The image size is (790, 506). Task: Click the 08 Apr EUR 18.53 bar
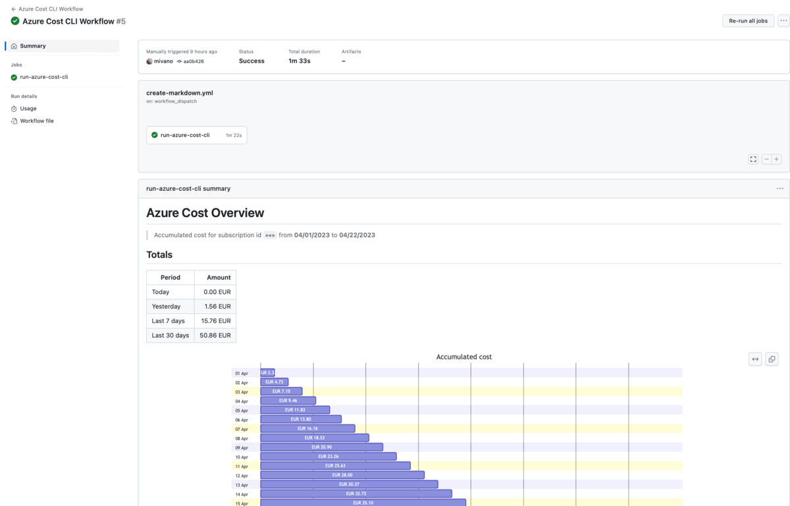(x=315, y=438)
